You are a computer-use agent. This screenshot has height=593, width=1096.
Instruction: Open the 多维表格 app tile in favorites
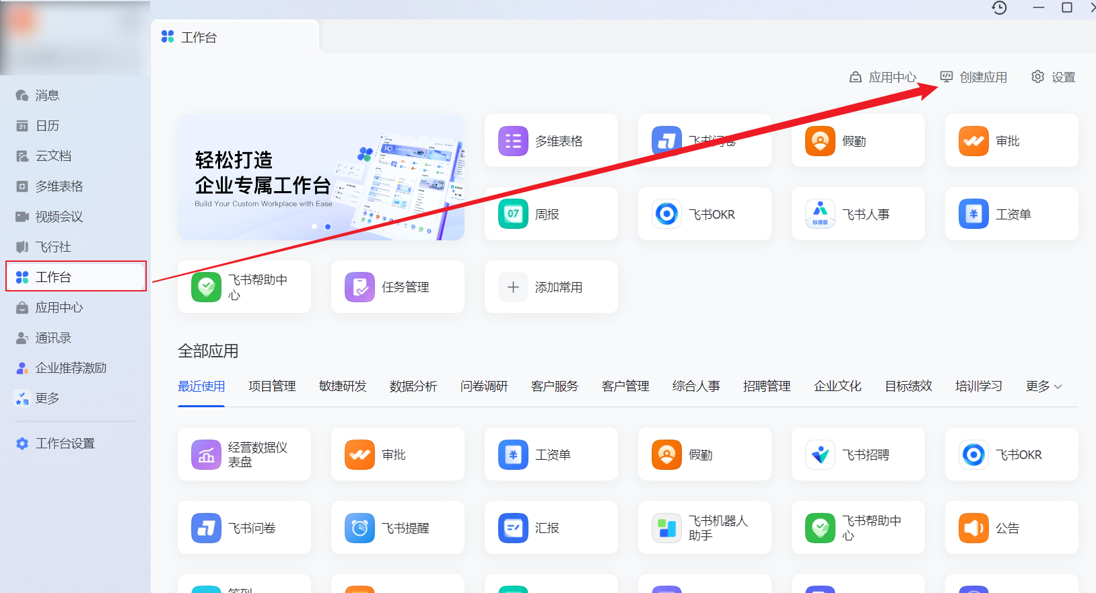551,141
